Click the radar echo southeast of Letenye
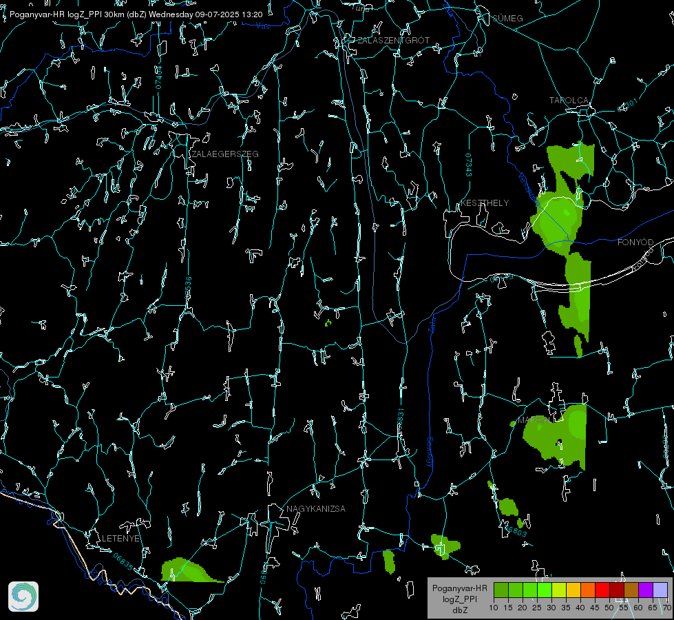This screenshot has width=674, height=620. point(189,571)
